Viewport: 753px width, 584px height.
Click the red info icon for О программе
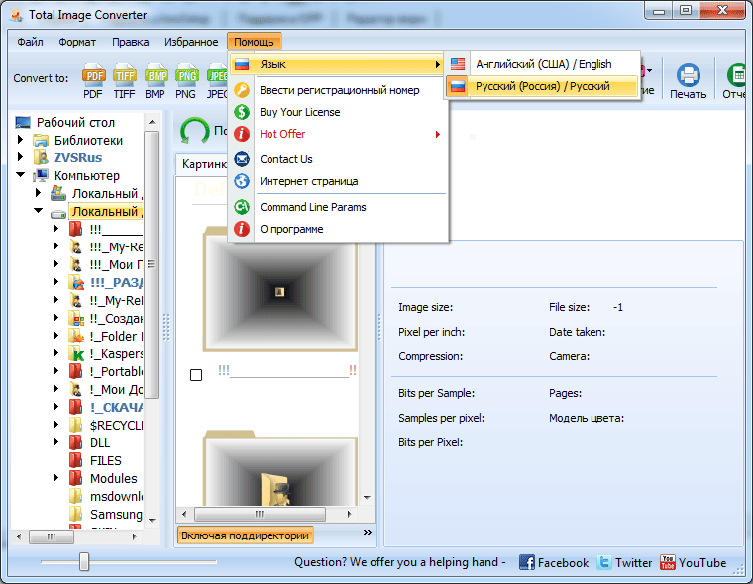point(242,229)
